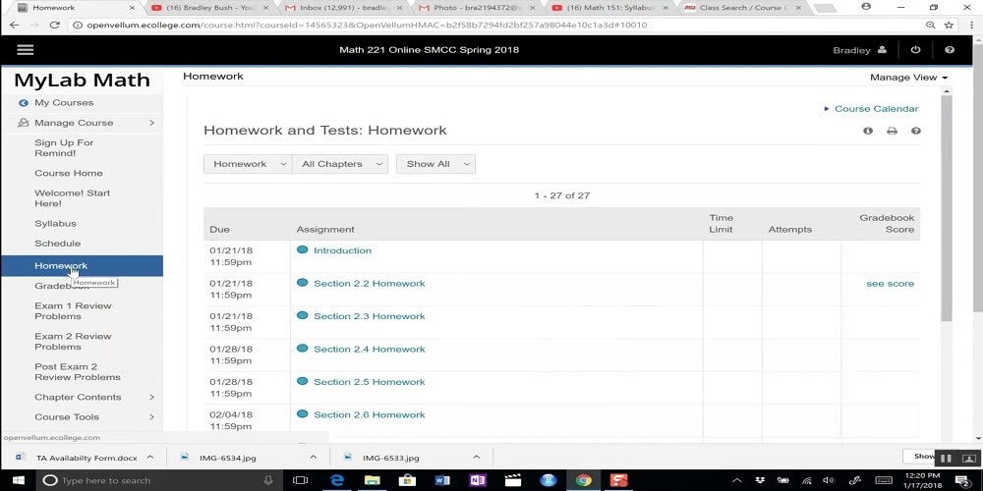Open the All Chapters filter dropdown

[x=340, y=164]
